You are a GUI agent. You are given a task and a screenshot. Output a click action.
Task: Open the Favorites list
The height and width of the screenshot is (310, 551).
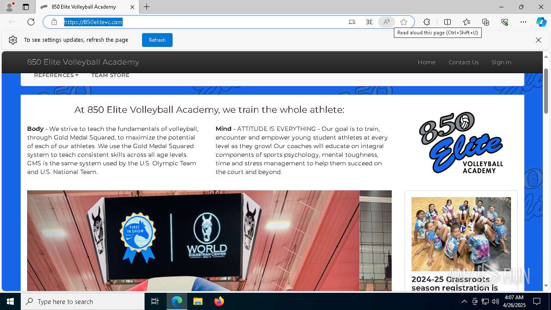coord(467,22)
